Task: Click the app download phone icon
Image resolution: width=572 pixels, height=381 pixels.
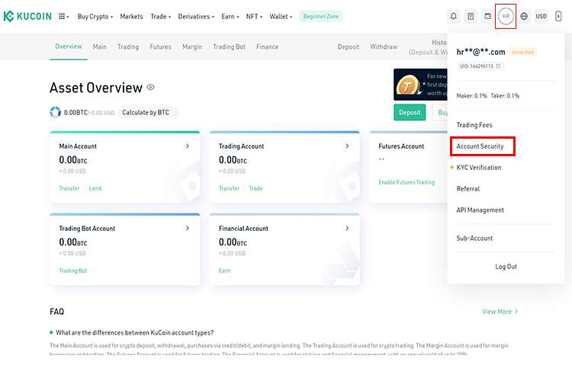Action: click(x=558, y=16)
